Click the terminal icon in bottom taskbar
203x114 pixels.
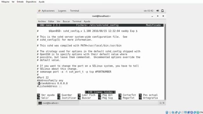(40, 103)
